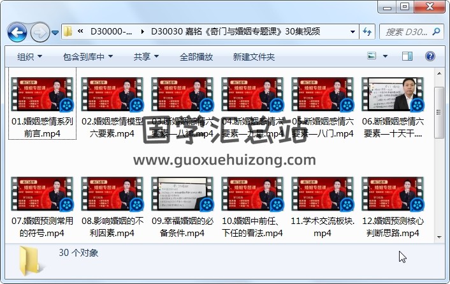Viewport: 450px width, 284px height.
Task: Select D30000-... breadcrumb segment
Action: (x=111, y=31)
